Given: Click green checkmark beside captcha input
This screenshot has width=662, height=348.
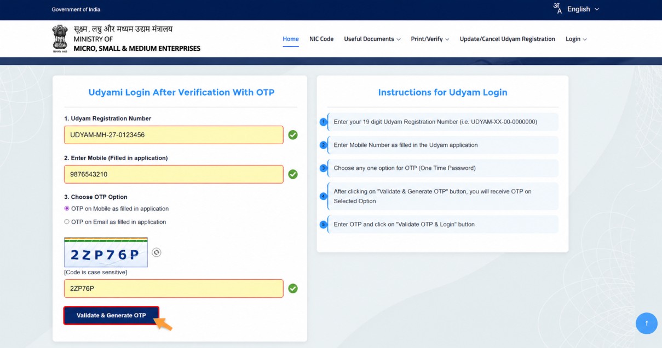Looking at the screenshot, I should tap(293, 288).
